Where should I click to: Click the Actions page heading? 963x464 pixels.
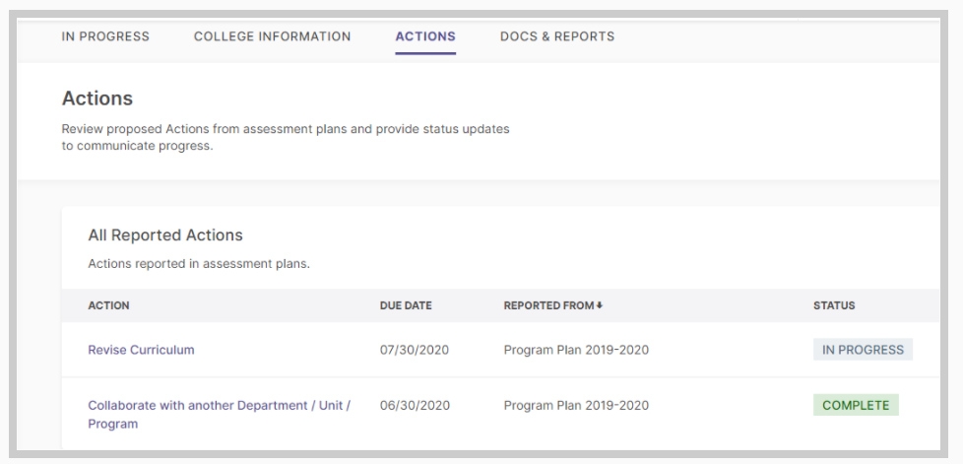[97, 99]
